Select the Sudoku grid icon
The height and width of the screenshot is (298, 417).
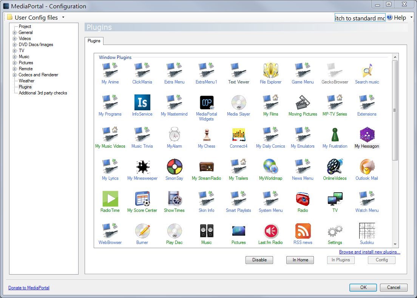coord(367,231)
